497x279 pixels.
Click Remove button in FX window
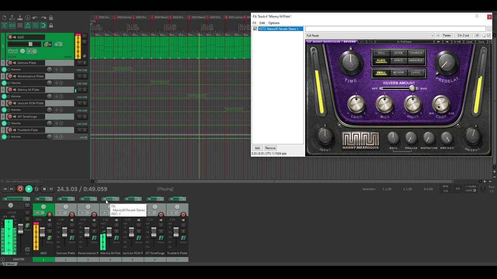click(270, 148)
